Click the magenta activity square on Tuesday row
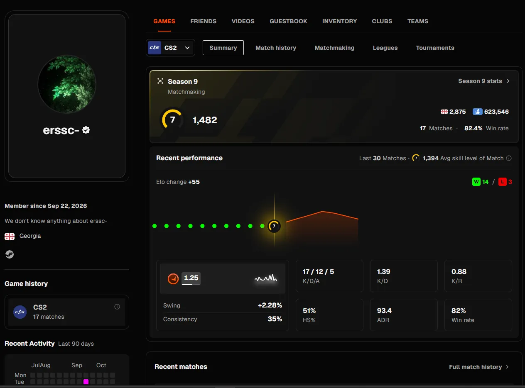 click(86, 382)
